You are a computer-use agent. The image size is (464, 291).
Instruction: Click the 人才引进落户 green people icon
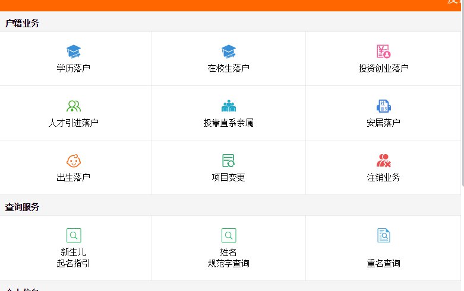[74, 106]
